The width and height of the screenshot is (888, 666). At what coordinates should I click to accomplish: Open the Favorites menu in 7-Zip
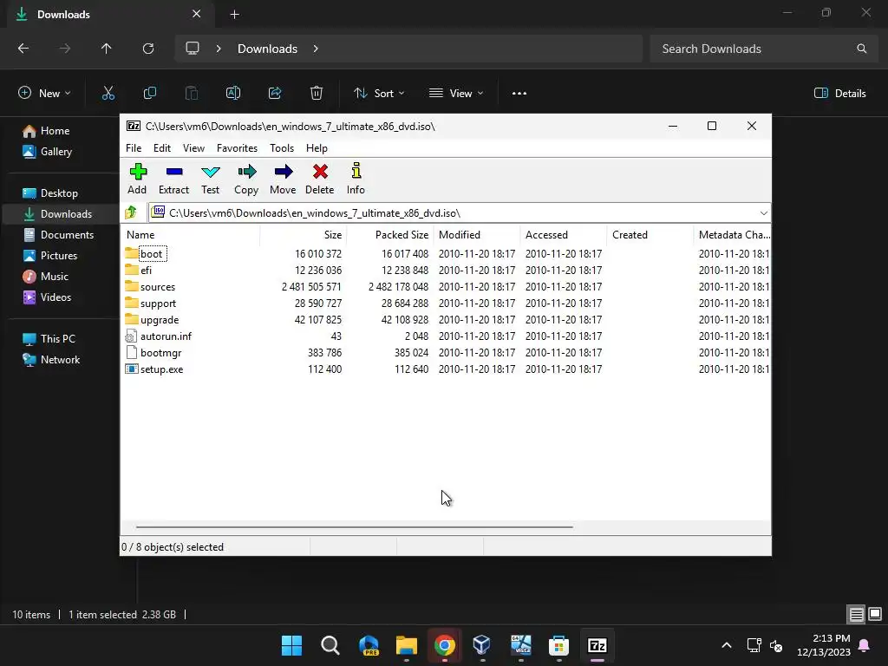pyautogui.click(x=237, y=147)
